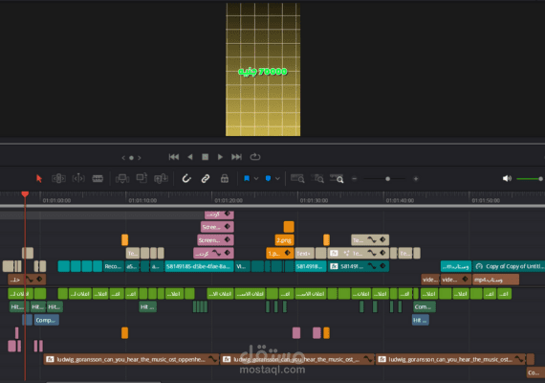Open the flag color dropdown arrow
This screenshot has width=545, height=383.
click(x=256, y=179)
